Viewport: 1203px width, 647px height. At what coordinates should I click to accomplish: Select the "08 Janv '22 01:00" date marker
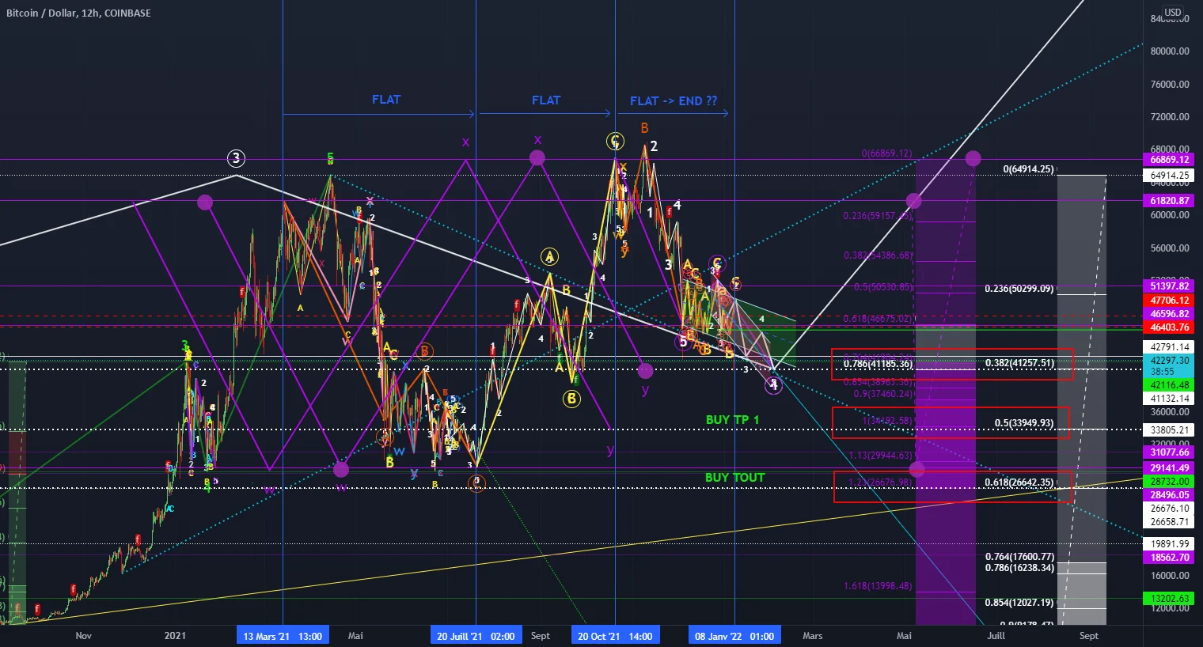(x=734, y=636)
